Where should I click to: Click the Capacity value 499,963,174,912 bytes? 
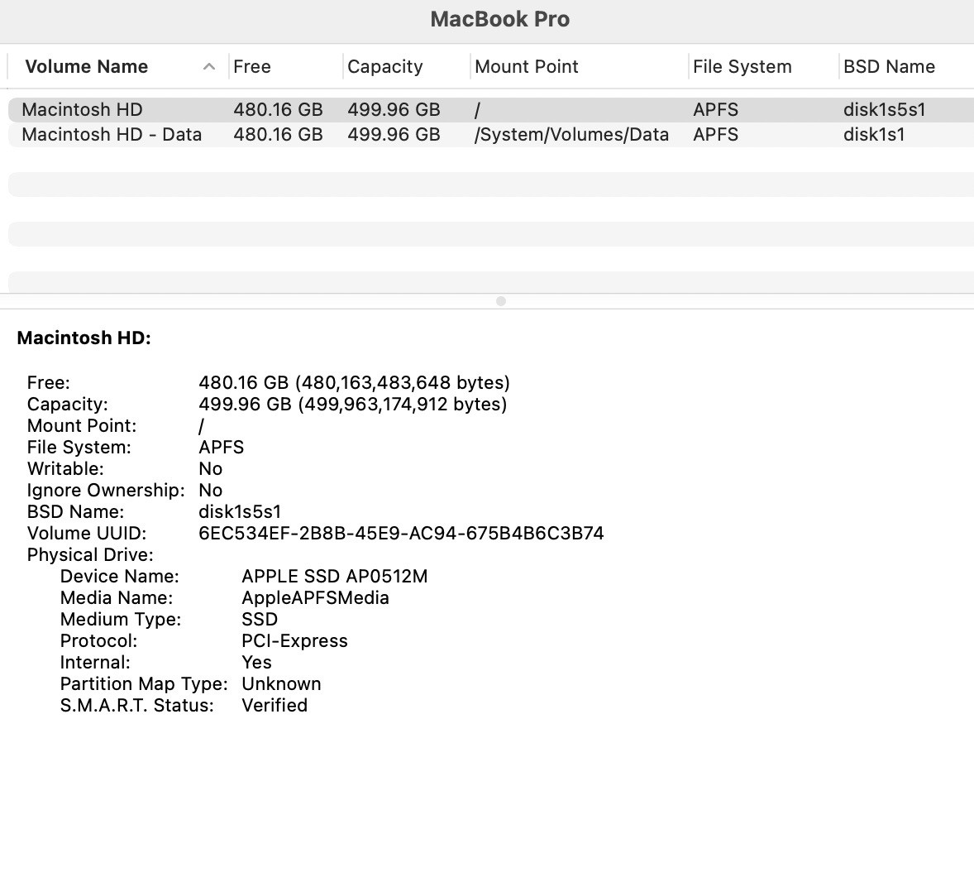point(353,405)
